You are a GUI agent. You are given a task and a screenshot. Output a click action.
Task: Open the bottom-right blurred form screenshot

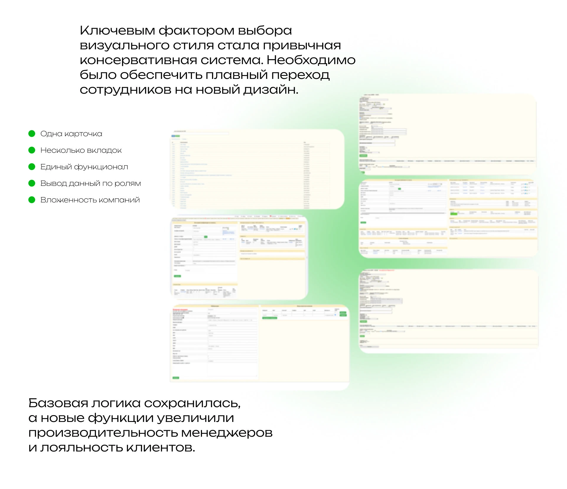[448, 310]
